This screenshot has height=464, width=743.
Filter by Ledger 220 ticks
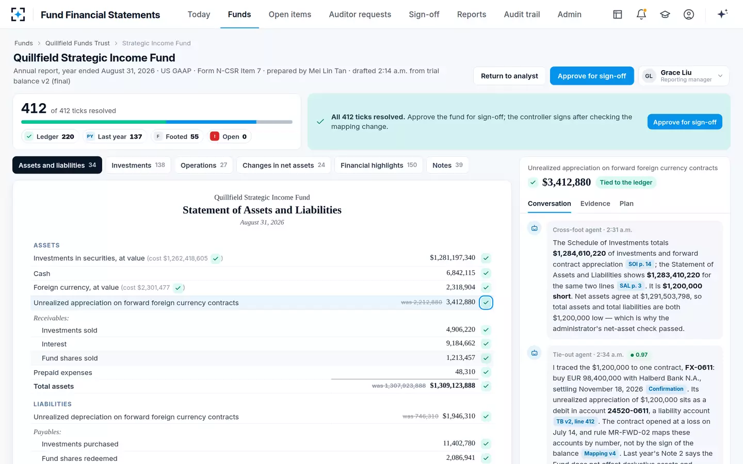coord(50,137)
